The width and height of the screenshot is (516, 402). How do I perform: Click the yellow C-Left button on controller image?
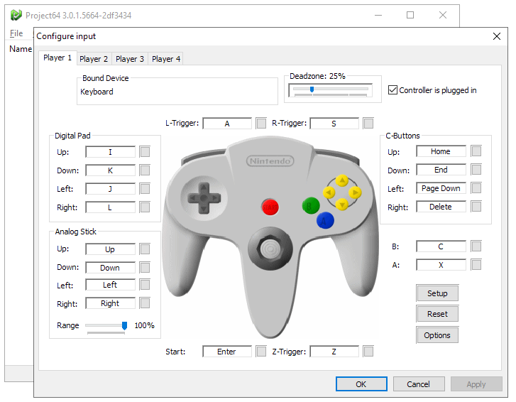pos(329,192)
